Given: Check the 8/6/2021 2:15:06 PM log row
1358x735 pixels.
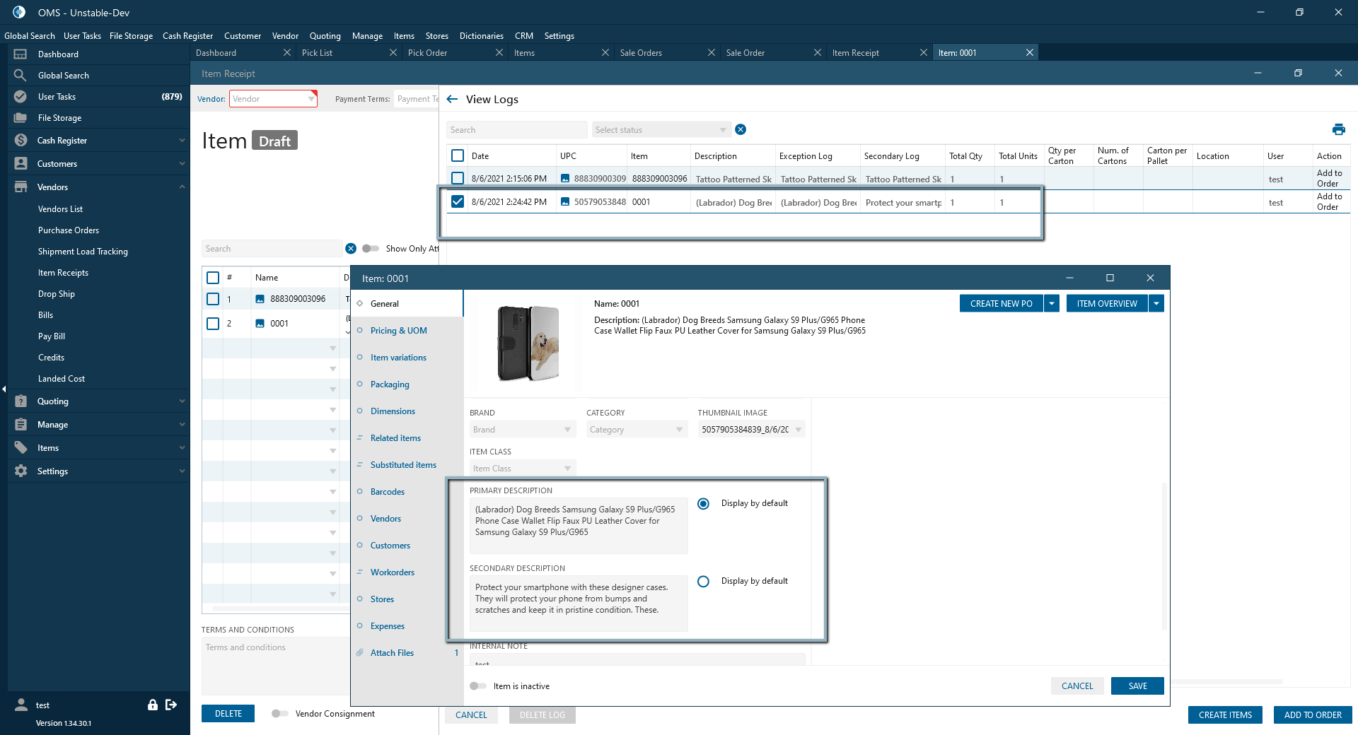Looking at the screenshot, I should (x=458, y=179).
